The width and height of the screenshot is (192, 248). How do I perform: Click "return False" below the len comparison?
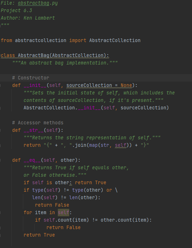52,205
